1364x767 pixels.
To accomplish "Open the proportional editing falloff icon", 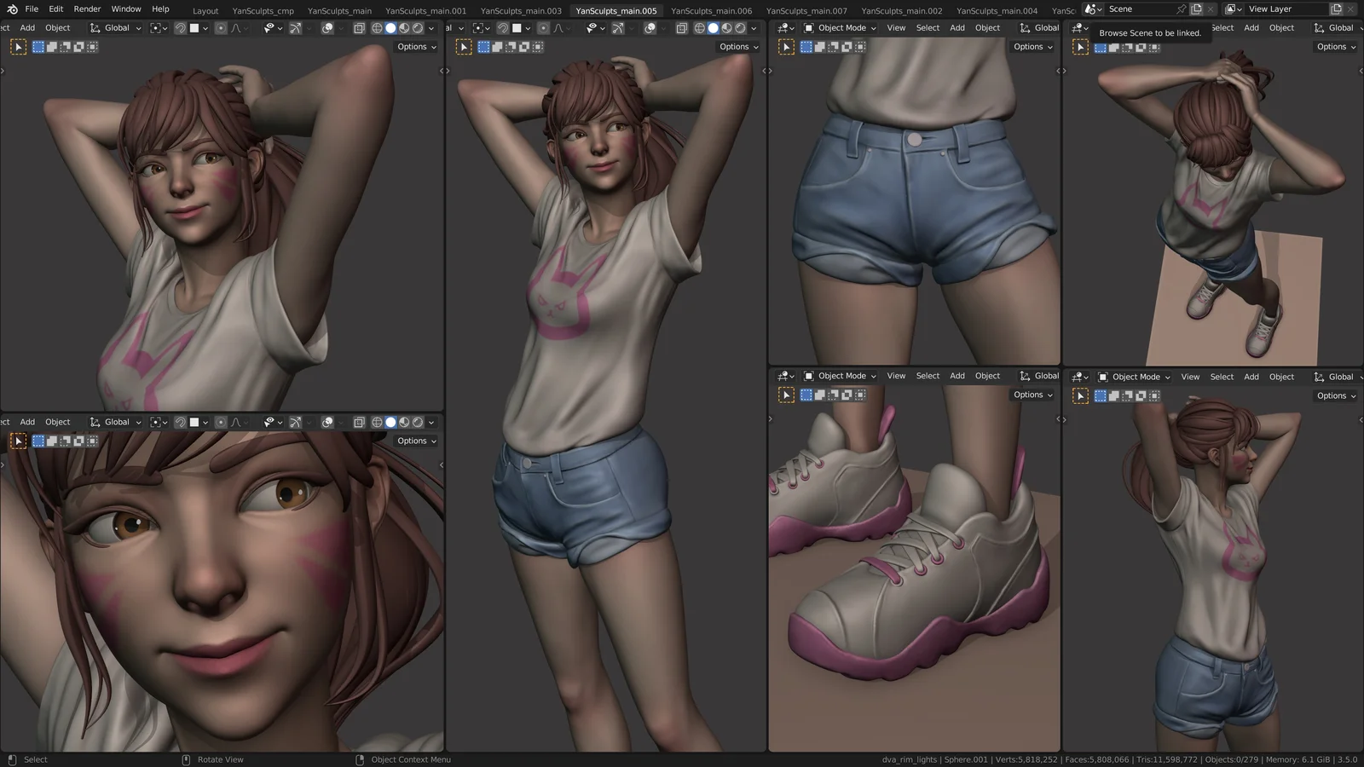I will (x=237, y=27).
